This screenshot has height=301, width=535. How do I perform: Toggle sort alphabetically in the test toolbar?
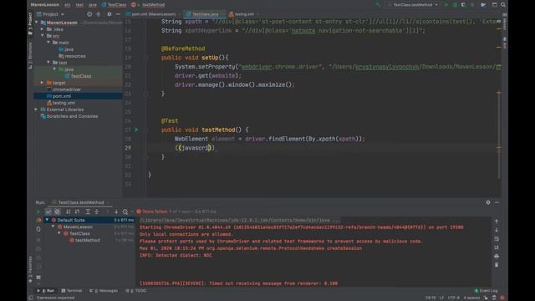69,212
